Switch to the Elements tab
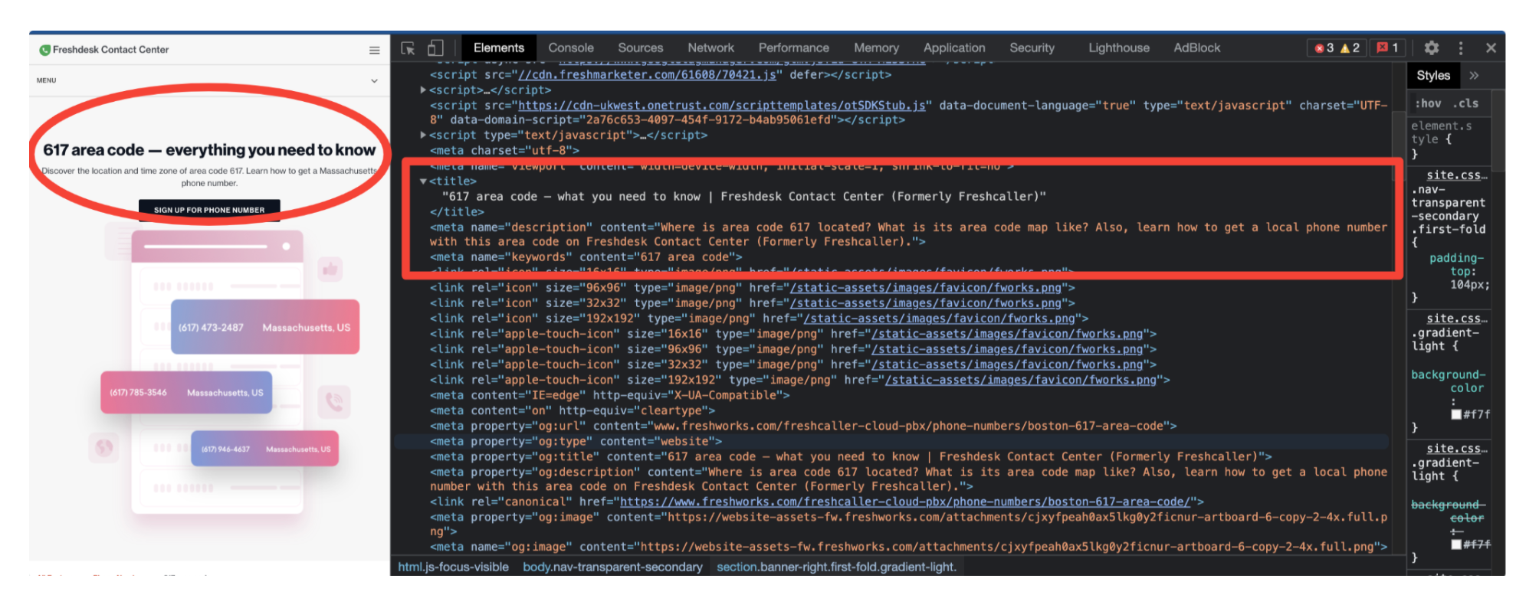 pyautogui.click(x=499, y=47)
